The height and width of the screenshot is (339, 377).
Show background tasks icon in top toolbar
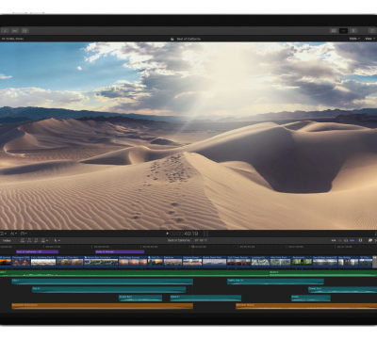[x=25, y=31]
